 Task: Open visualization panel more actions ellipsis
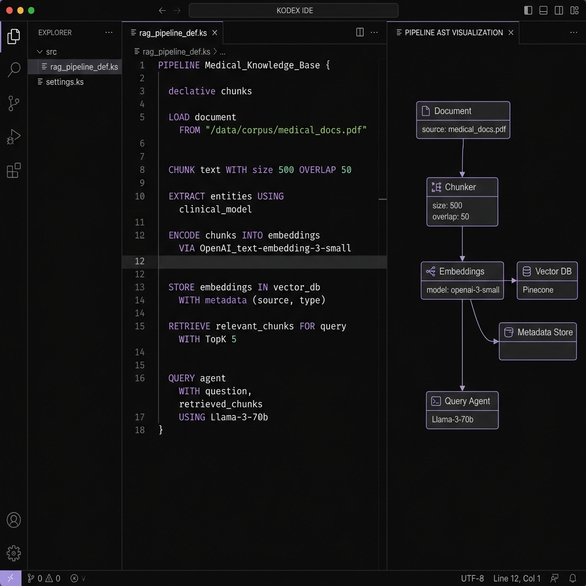pyautogui.click(x=573, y=33)
